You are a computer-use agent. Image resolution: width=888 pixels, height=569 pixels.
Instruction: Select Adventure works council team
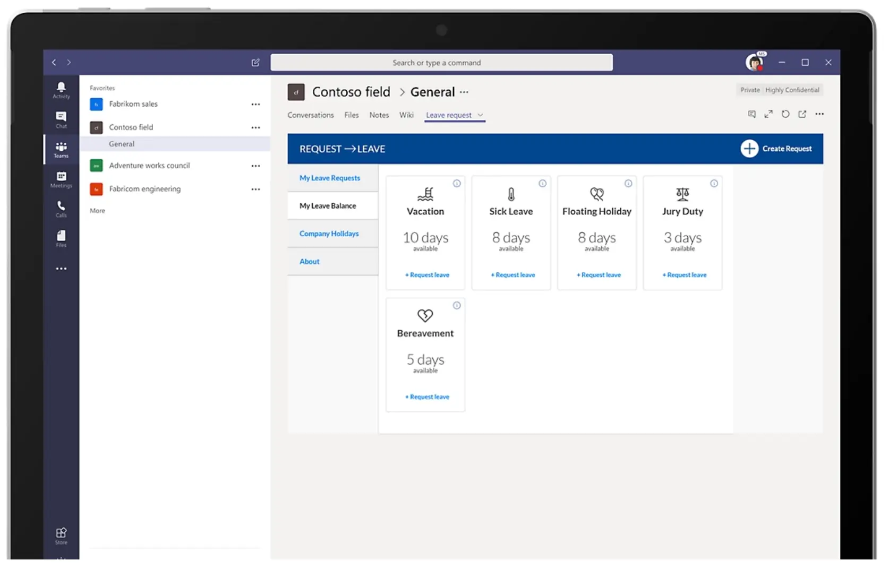149,166
